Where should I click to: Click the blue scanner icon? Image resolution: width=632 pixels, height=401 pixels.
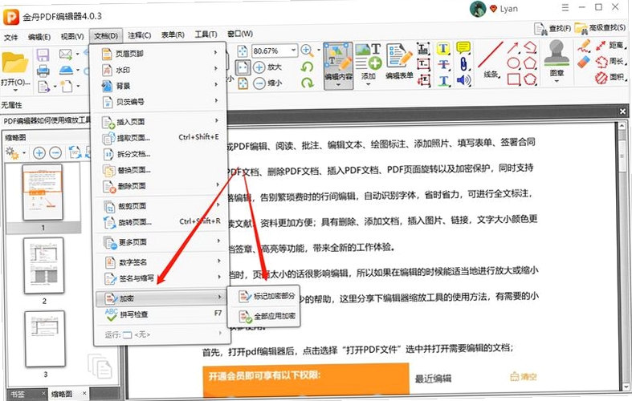(66, 70)
